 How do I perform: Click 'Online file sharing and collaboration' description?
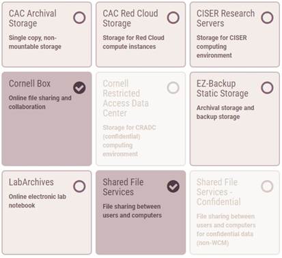click(x=40, y=102)
